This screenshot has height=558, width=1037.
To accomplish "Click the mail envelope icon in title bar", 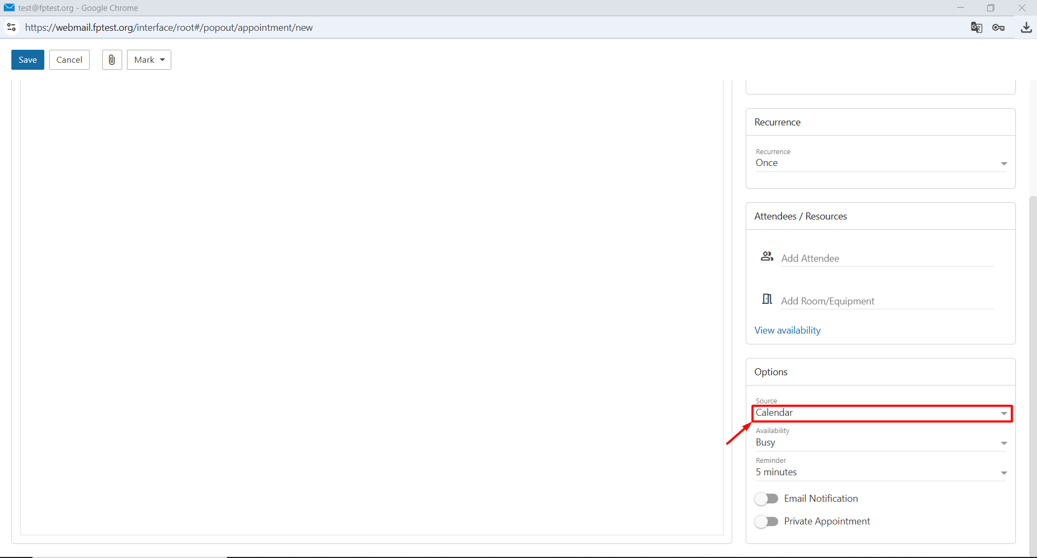I will 9,8.
